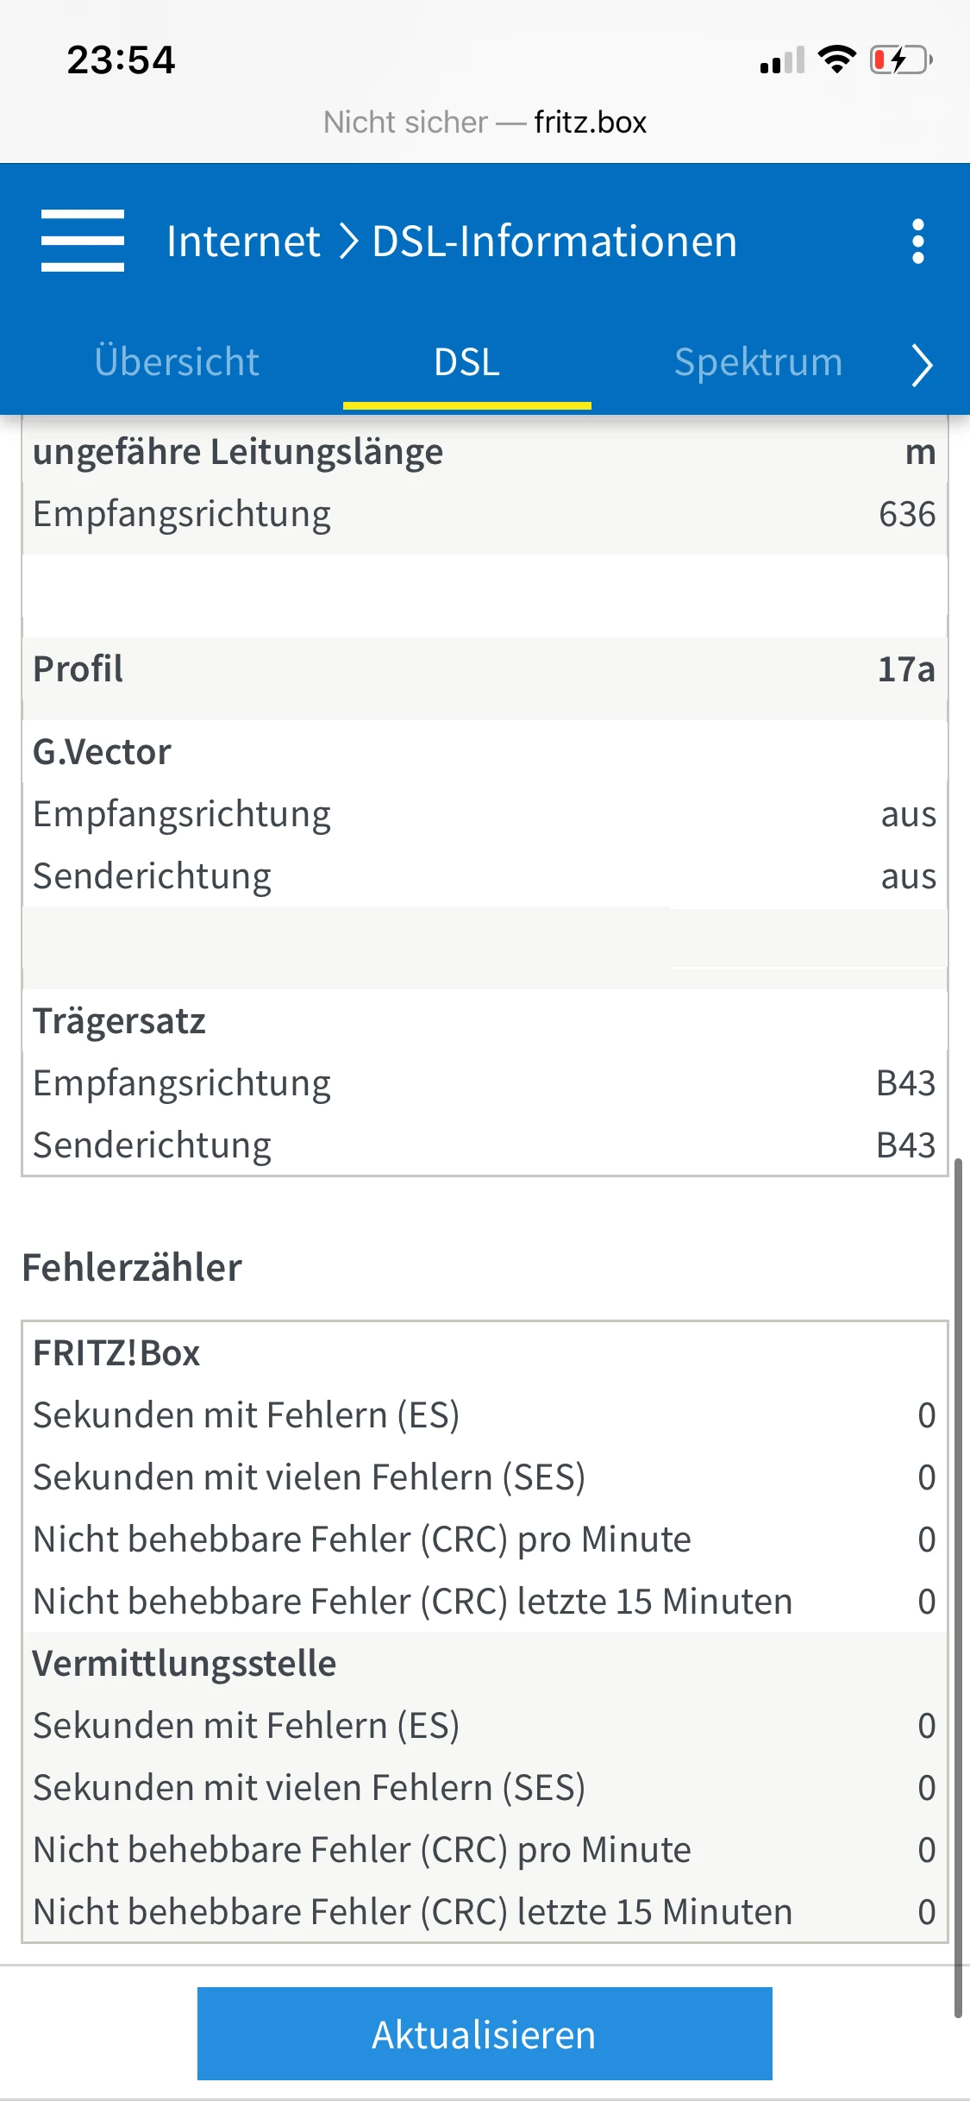Tap the breadcrumb chevron after Internet
Screen dimensions: 970x2101
(348, 241)
